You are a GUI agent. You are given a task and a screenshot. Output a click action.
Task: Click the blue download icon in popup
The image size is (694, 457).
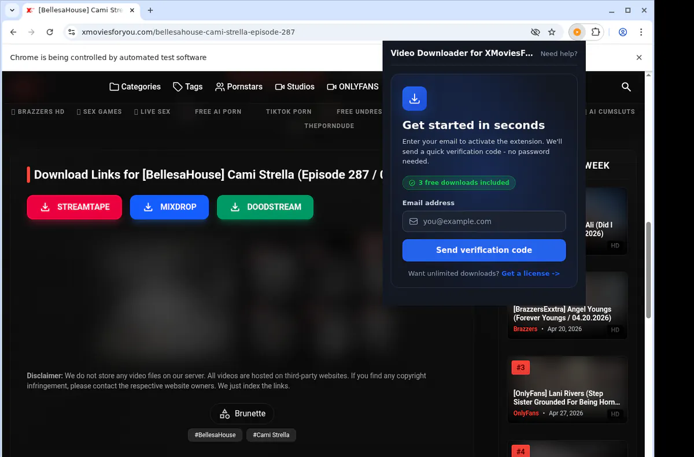click(x=415, y=99)
